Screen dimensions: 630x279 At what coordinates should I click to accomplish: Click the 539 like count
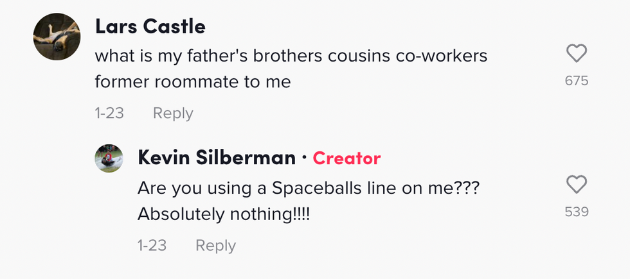tap(577, 212)
